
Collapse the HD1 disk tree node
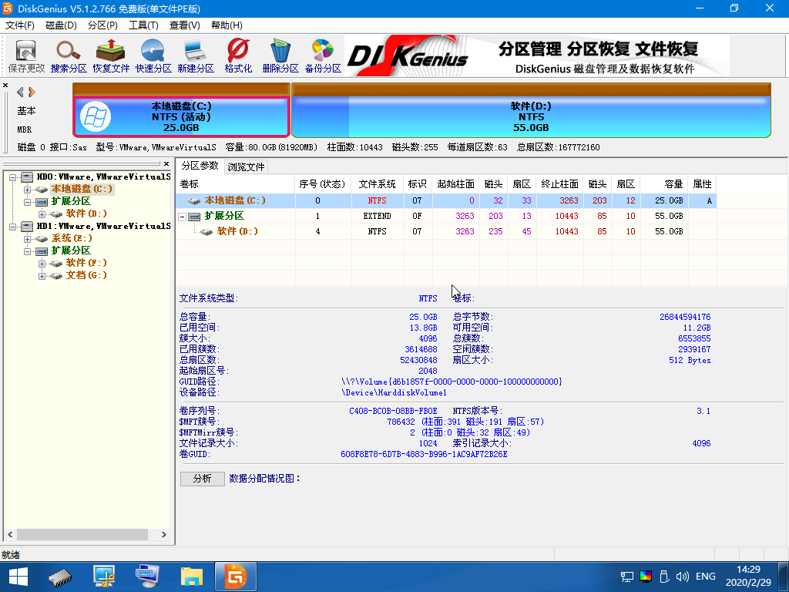(12, 227)
